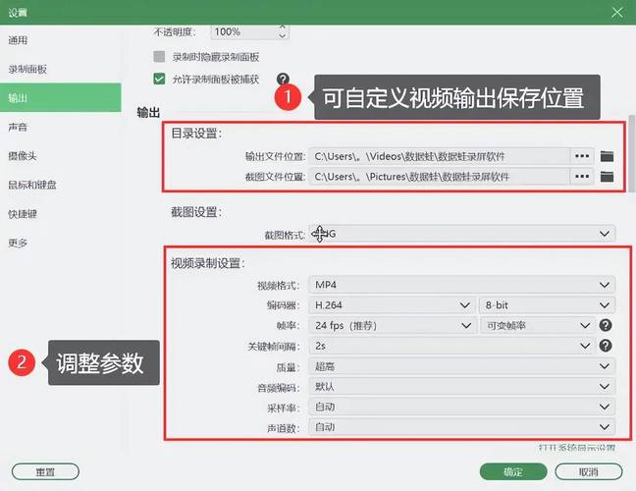Screen dimensions: 636x491
Task: Open the audio encoding dropdown set to 默认
Action: tap(462, 386)
